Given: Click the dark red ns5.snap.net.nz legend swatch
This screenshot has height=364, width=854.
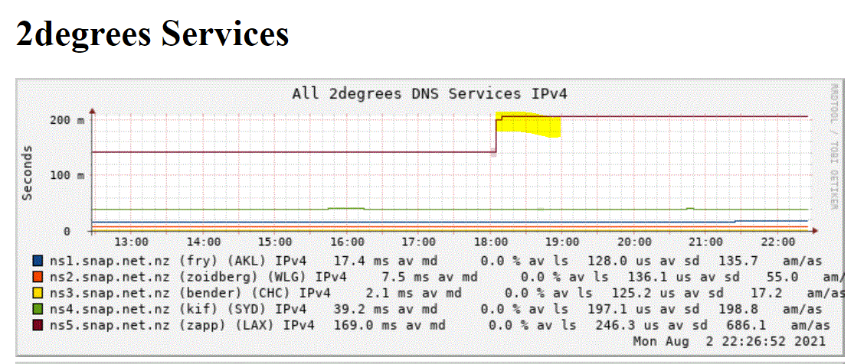Looking at the screenshot, I should tap(38, 325).
